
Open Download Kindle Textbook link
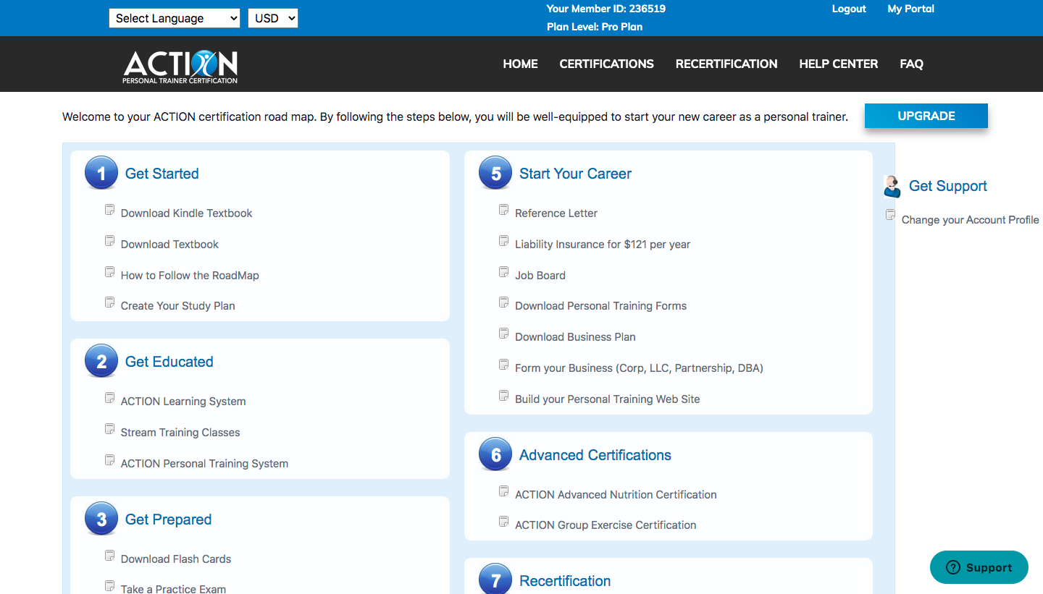186,213
